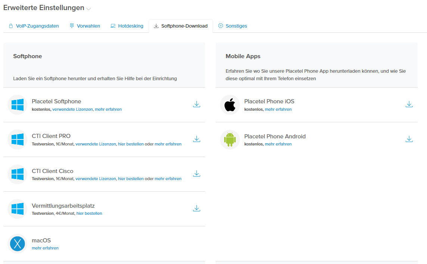Download Placetel Softphone via arrow icon
Screen dimensions: 427x264
[197, 104]
